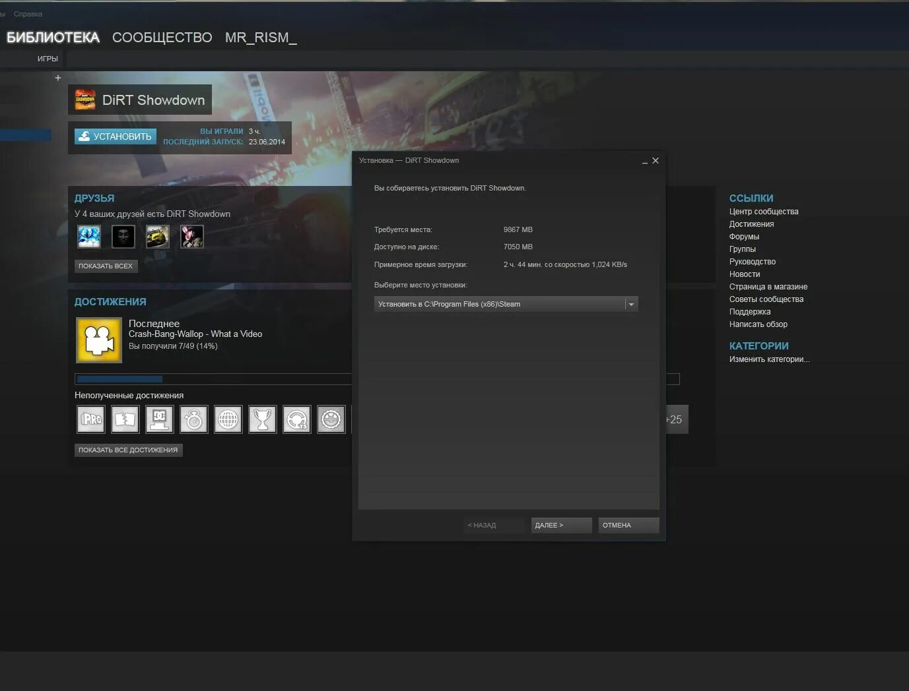Open Страница в магазине link

768,287
